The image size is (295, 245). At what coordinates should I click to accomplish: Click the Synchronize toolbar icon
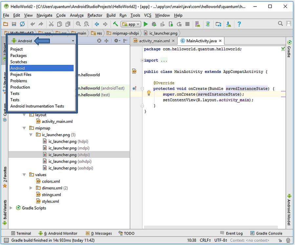click(x=22, y=24)
